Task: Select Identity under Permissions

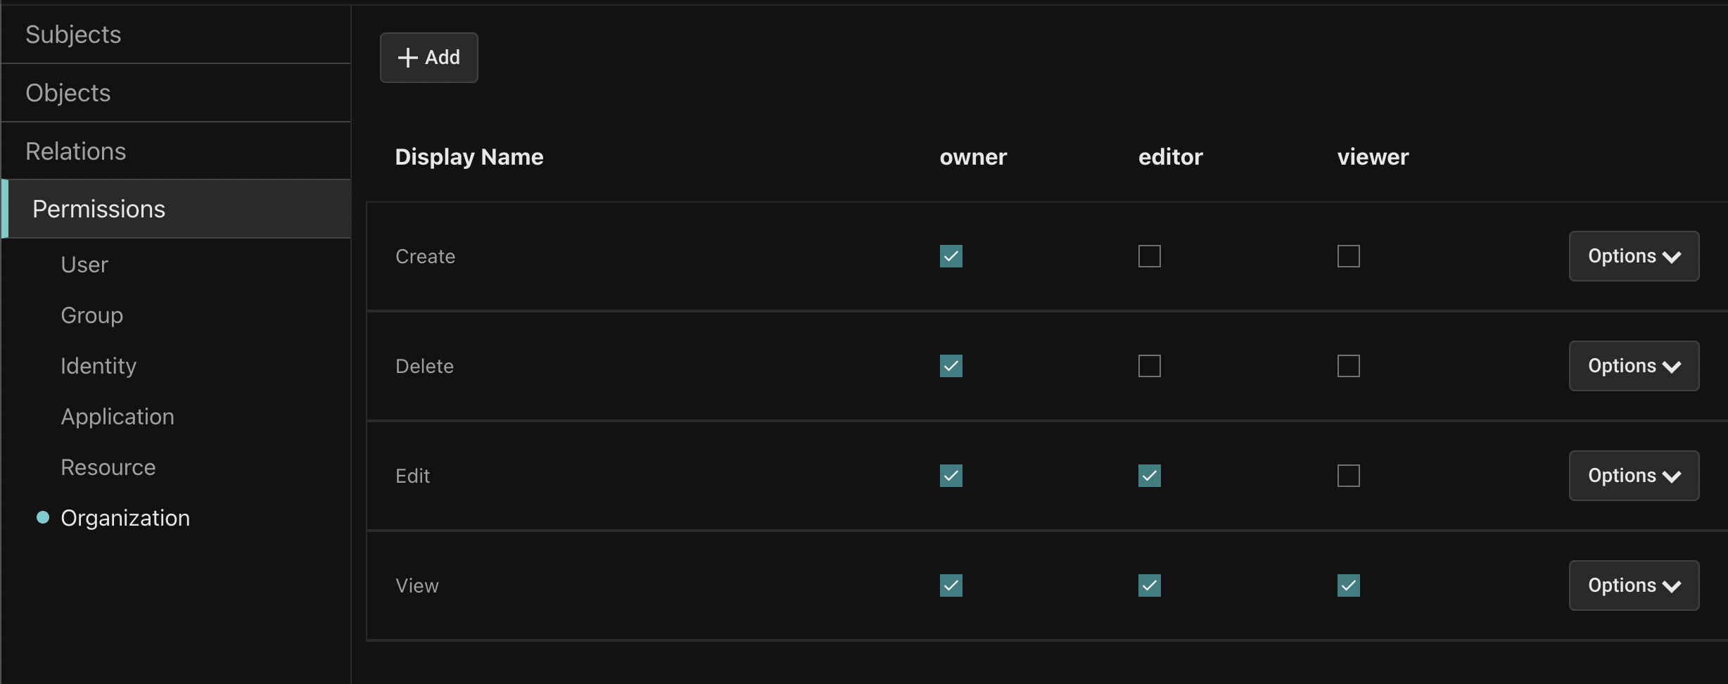Action: point(99,366)
